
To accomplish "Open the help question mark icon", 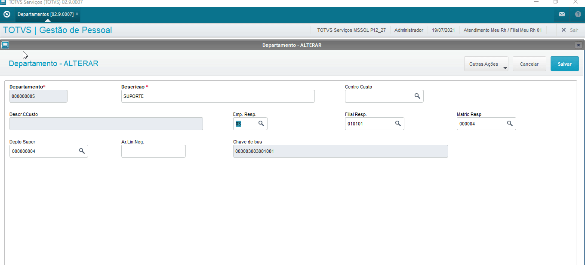I will pos(578,14).
